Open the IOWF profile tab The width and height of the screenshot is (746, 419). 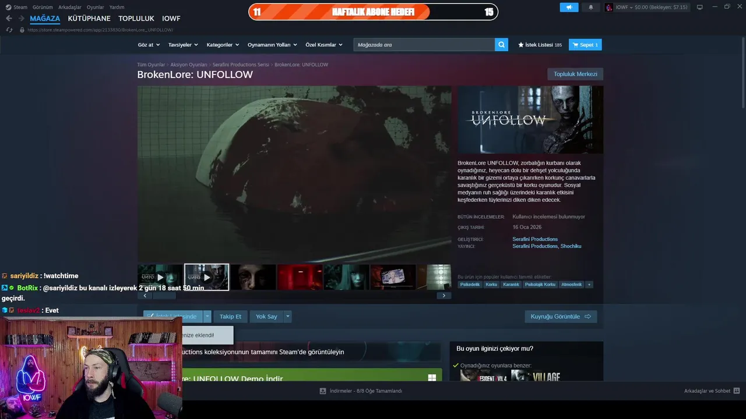(171, 19)
